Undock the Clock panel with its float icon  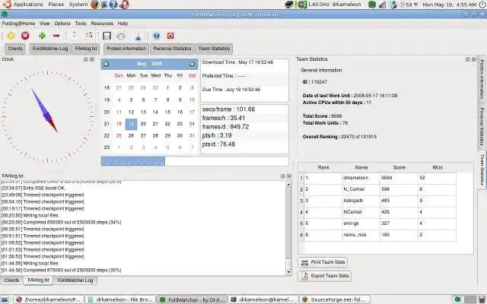[x=86, y=59]
